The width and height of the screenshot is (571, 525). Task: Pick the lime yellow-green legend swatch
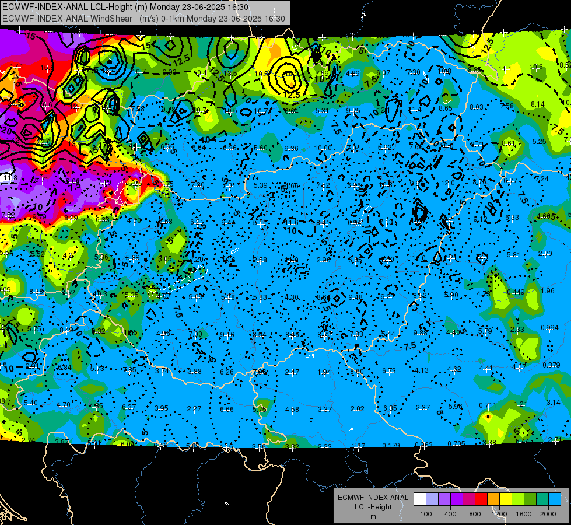pyautogui.click(x=517, y=499)
